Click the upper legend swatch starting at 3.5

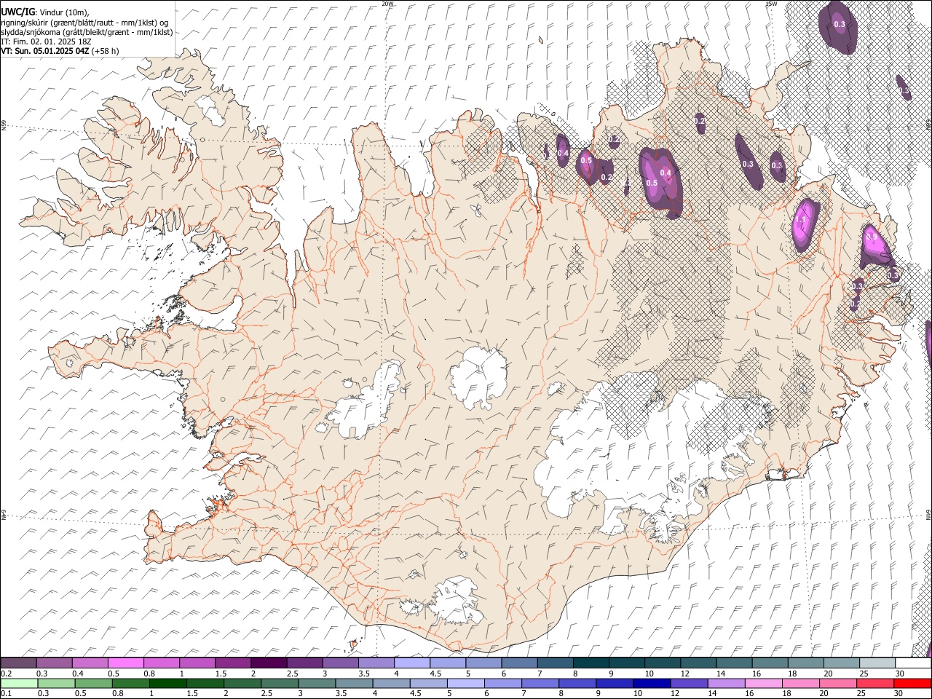click(x=376, y=663)
